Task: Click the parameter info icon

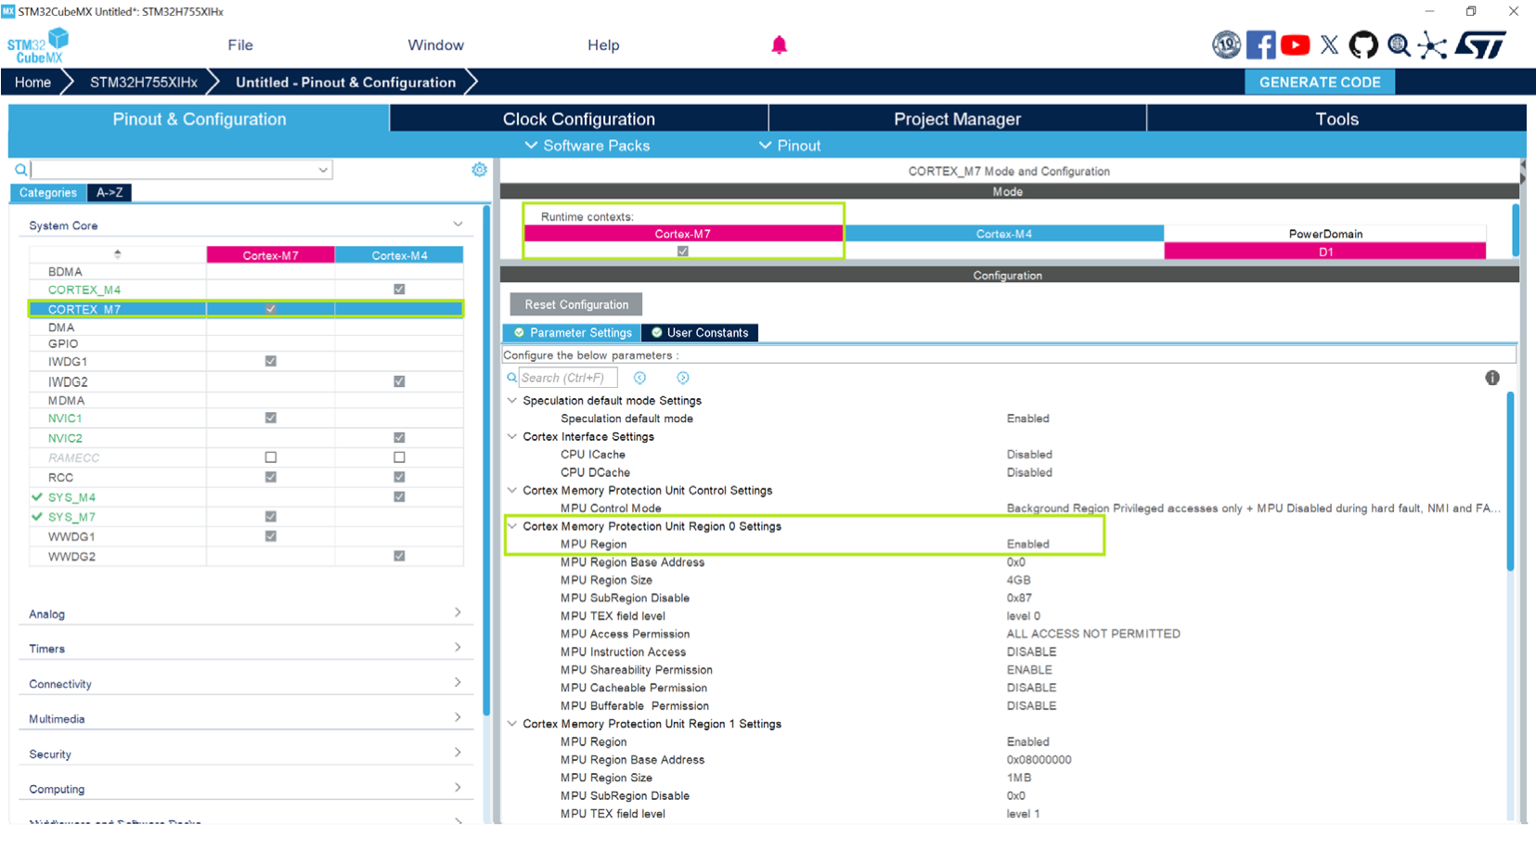Action: pyautogui.click(x=1492, y=378)
